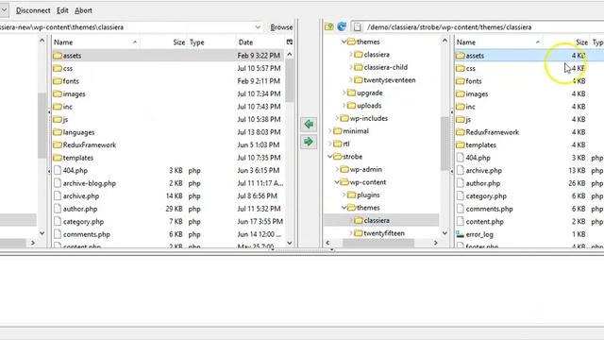Image resolution: width=604 pixels, height=340 pixels.
Task: Click the local 404.php file icon
Action: click(58, 170)
